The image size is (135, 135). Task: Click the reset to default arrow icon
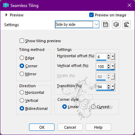pos(127,24)
